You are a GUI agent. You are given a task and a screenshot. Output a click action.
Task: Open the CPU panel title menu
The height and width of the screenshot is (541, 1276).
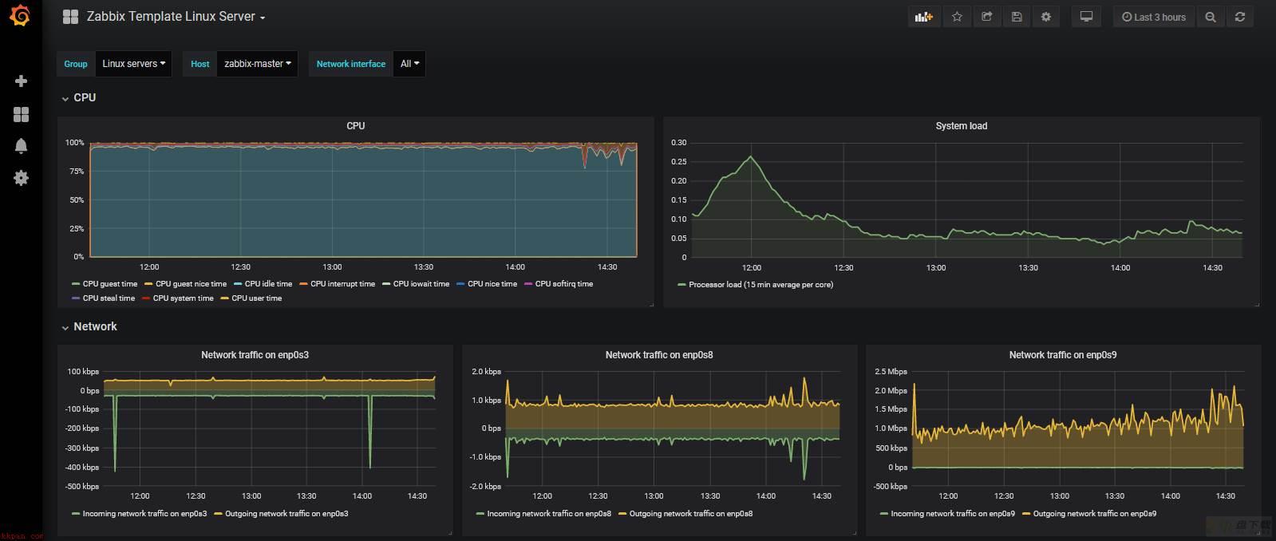coord(356,126)
